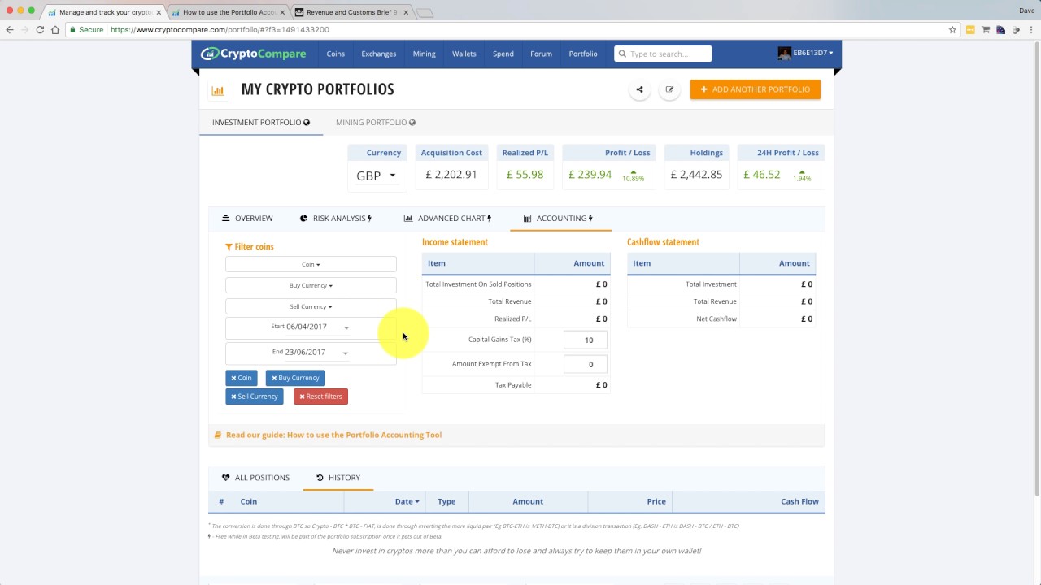Click the browser back arrow
1041x585 pixels.
coord(10,29)
